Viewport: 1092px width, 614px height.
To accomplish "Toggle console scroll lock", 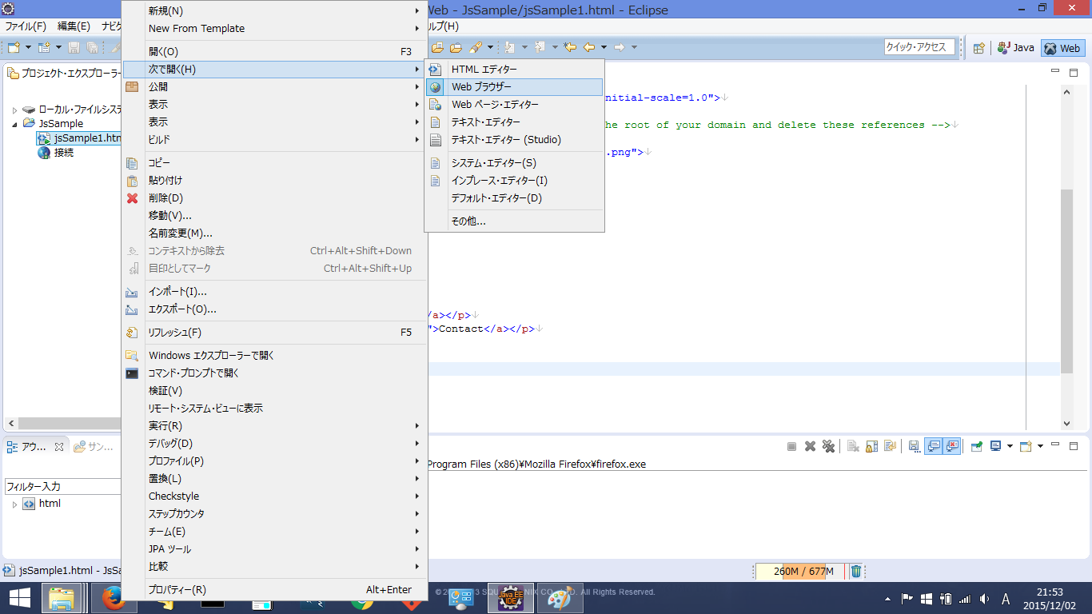I will pyautogui.click(x=871, y=446).
